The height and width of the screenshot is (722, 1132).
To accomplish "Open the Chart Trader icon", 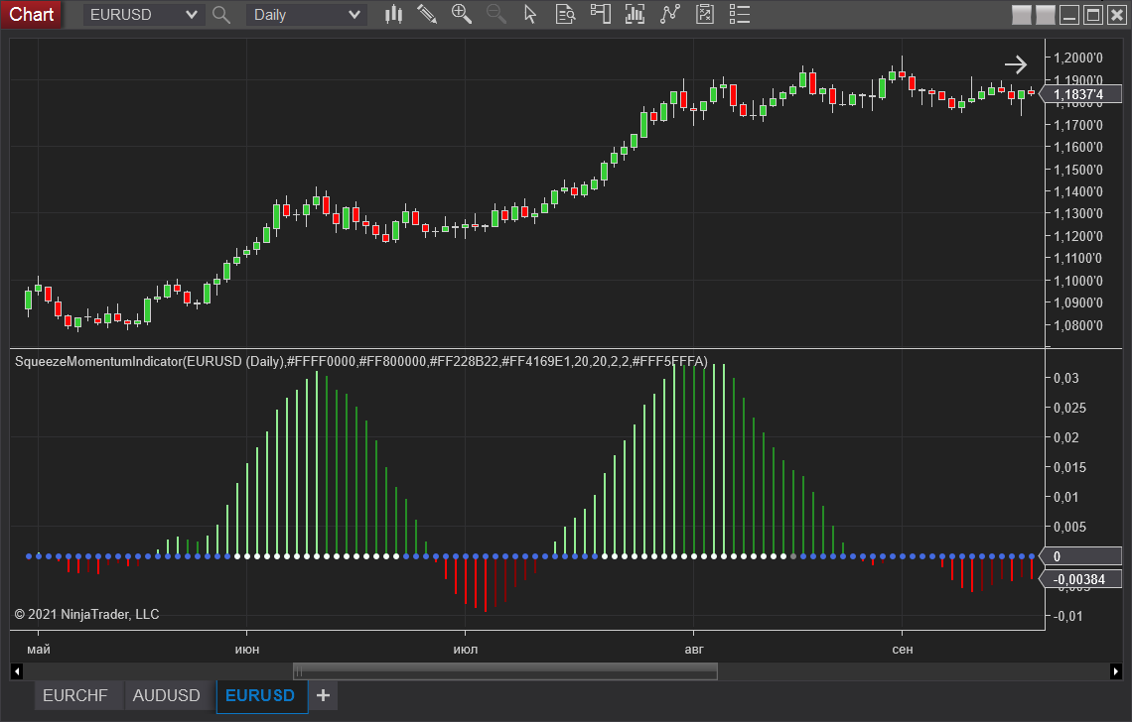I will (x=600, y=14).
